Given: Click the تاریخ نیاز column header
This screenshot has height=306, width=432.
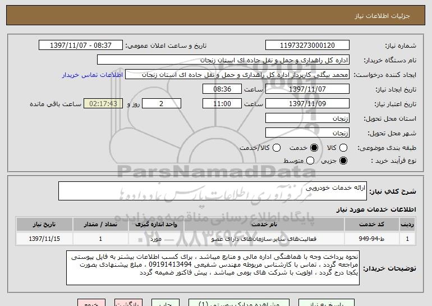Looking at the screenshot, I should (44, 225).
